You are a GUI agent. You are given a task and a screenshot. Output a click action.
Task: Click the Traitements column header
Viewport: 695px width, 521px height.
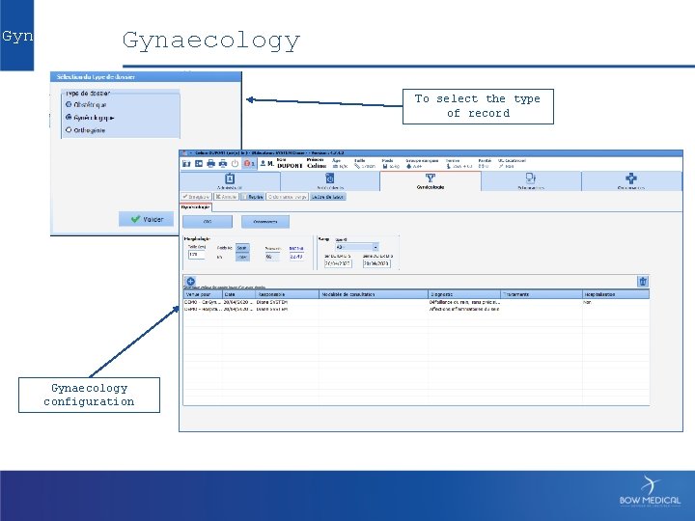[x=542, y=294]
